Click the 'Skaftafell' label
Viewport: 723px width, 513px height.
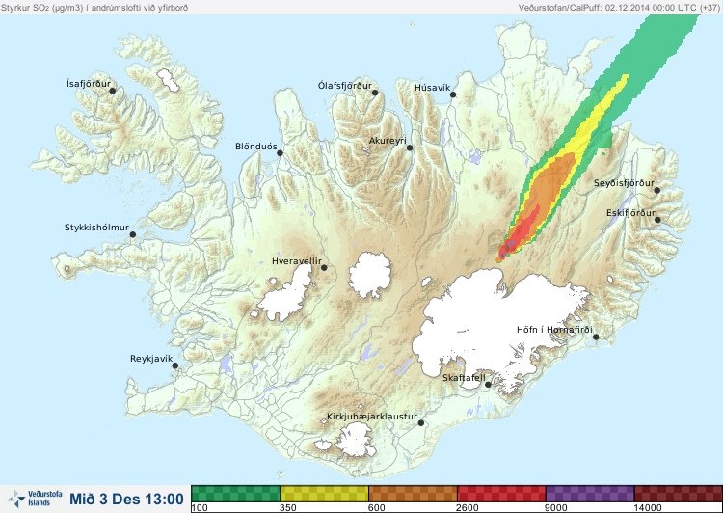pyautogui.click(x=464, y=378)
